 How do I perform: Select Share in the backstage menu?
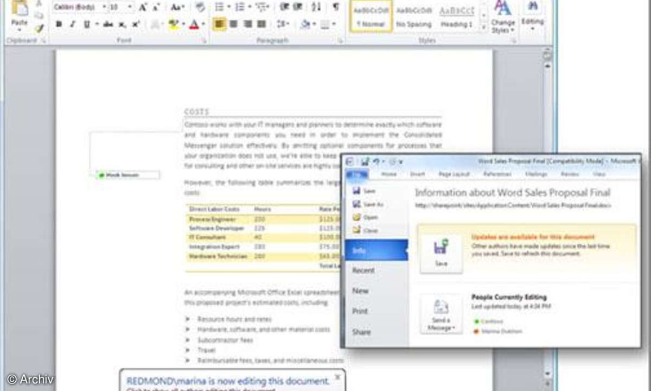tap(361, 332)
